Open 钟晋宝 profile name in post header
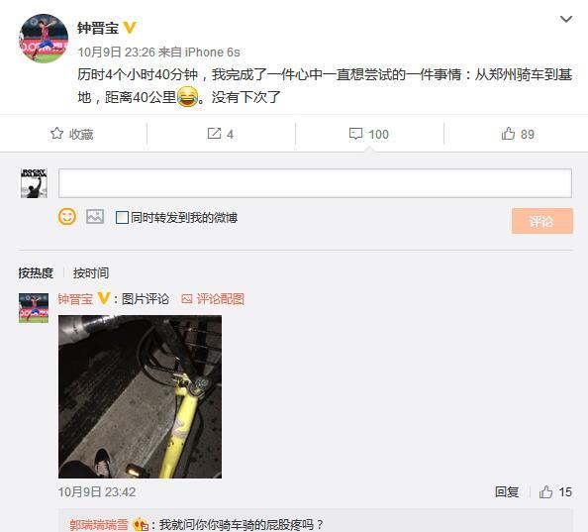The height and width of the screenshot is (532, 588). pyautogui.click(x=98, y=28)
